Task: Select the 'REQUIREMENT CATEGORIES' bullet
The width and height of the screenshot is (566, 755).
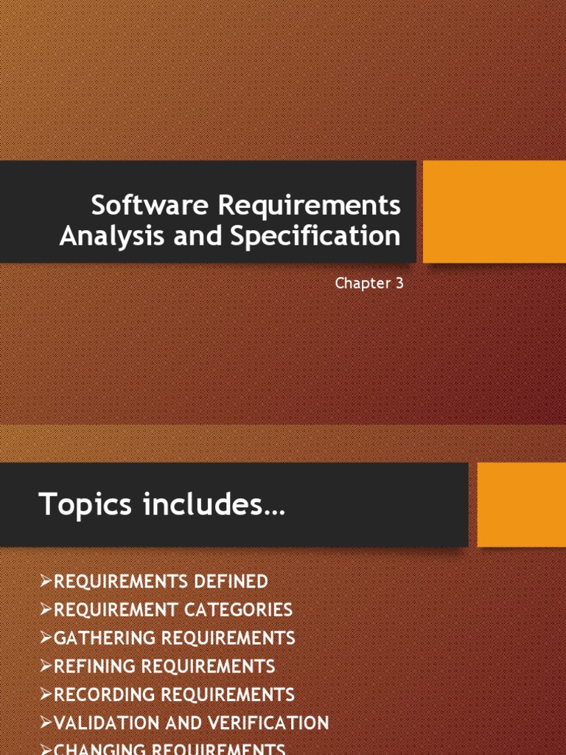Action: pos(167,610)
